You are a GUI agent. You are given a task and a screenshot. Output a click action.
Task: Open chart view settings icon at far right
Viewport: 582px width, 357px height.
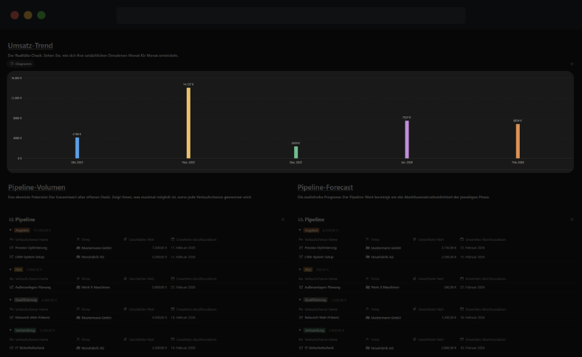tap(572, 64)
